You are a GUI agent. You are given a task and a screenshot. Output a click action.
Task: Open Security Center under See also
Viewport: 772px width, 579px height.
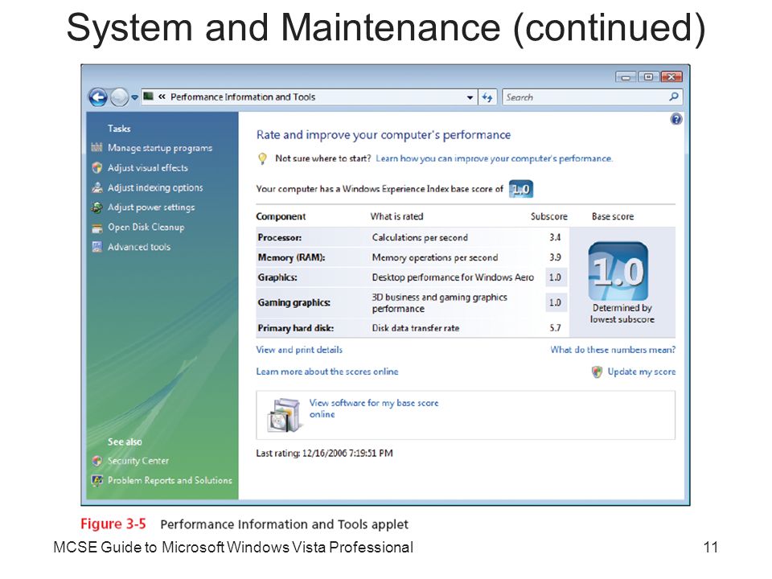coord(138,461)
